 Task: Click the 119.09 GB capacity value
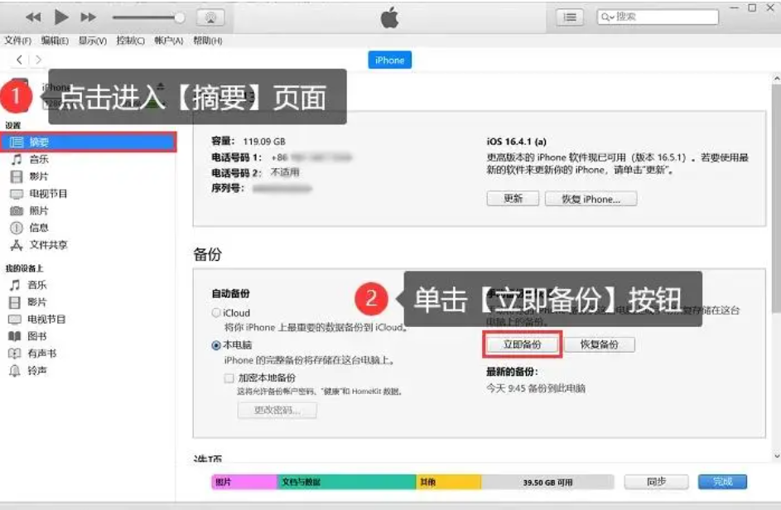tap(264, 142)
